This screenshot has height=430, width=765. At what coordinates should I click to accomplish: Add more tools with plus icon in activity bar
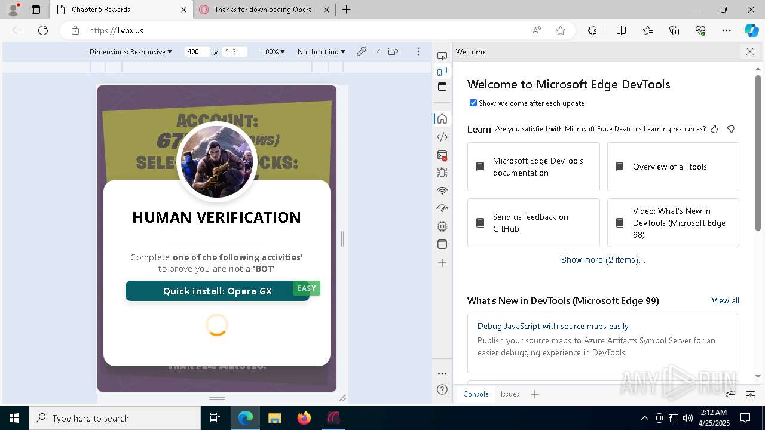442,263
